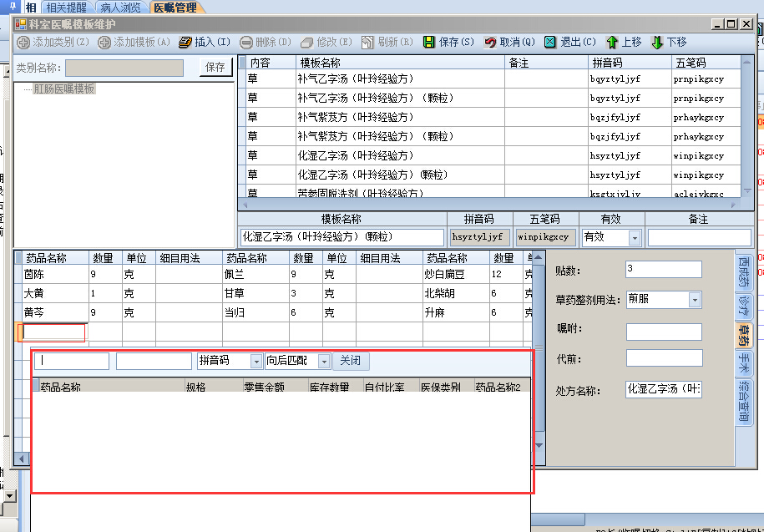Screen dimensions: 764x532
Task: Select the 草药 vertical tab
Action: (x=744, y=335)
